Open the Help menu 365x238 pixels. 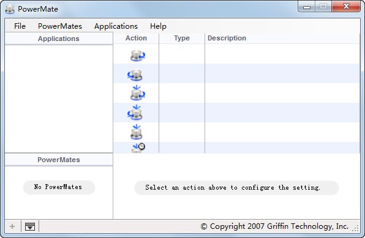coord(158,26)
